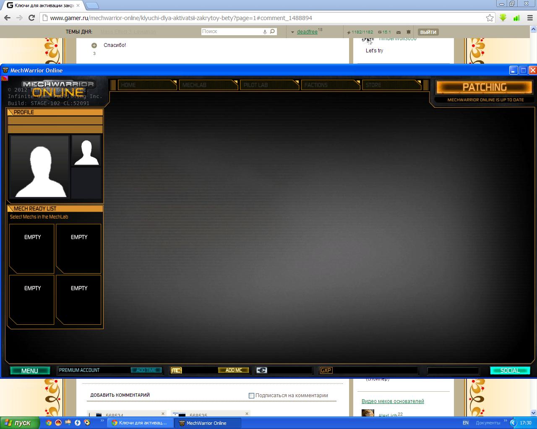
Task: Click the Chrome address bar
Action: [266, 18]
